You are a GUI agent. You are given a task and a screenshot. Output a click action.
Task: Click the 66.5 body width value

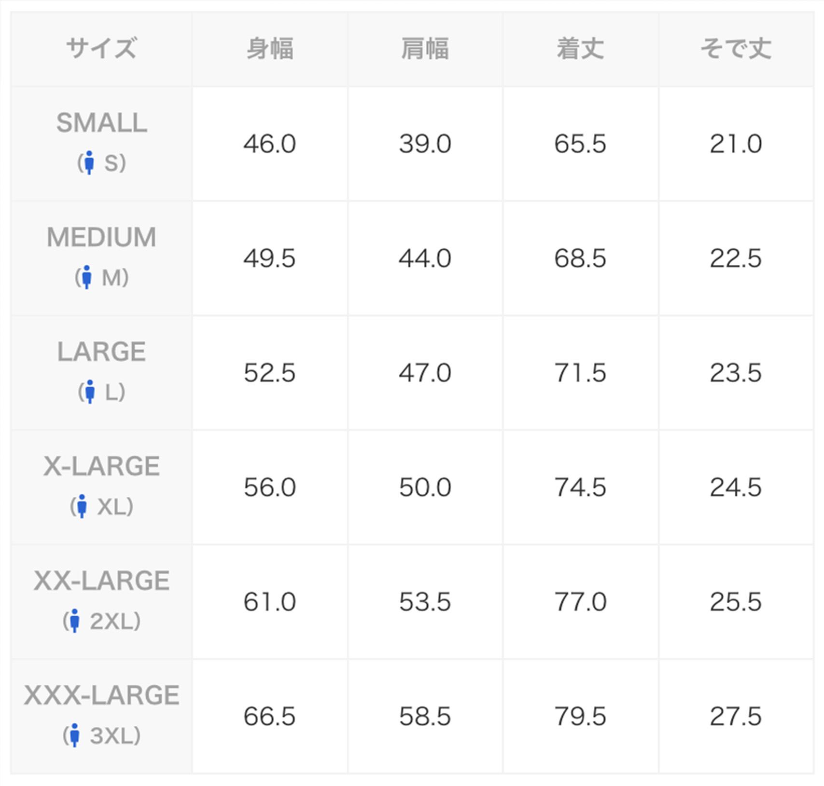[x=269, y=716]
